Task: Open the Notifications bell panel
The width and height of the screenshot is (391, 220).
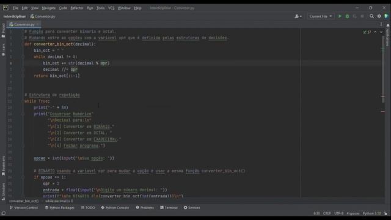Action: (387, 35)
